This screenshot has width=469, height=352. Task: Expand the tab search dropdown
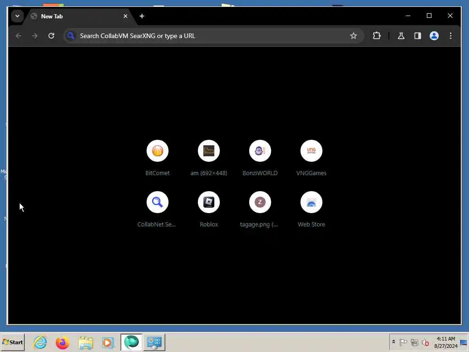tap(17, 16)
